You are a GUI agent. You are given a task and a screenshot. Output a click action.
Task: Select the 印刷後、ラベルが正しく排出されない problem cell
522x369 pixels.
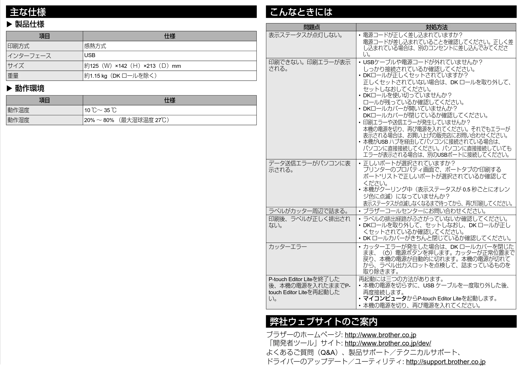point(311,229)
